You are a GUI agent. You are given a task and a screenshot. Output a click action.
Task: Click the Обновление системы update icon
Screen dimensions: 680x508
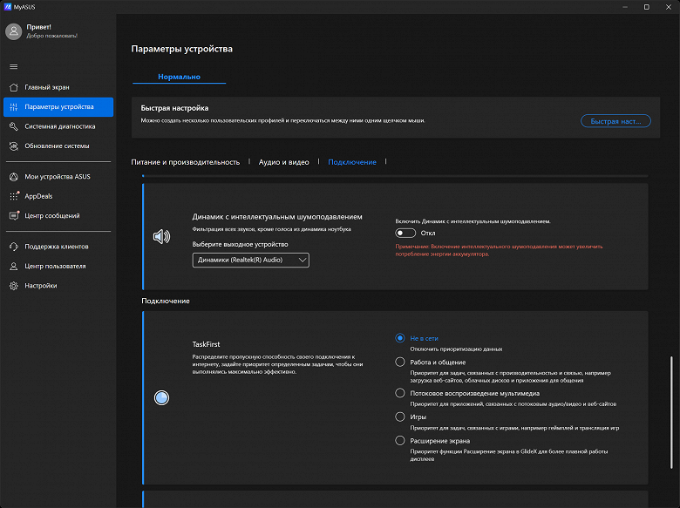[x=14, y=146]
